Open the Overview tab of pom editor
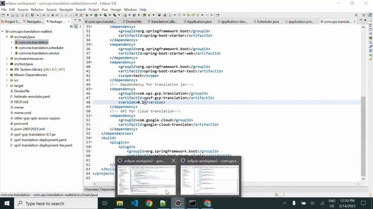Viewport: 373px width, 209px height. click(92, 189)
